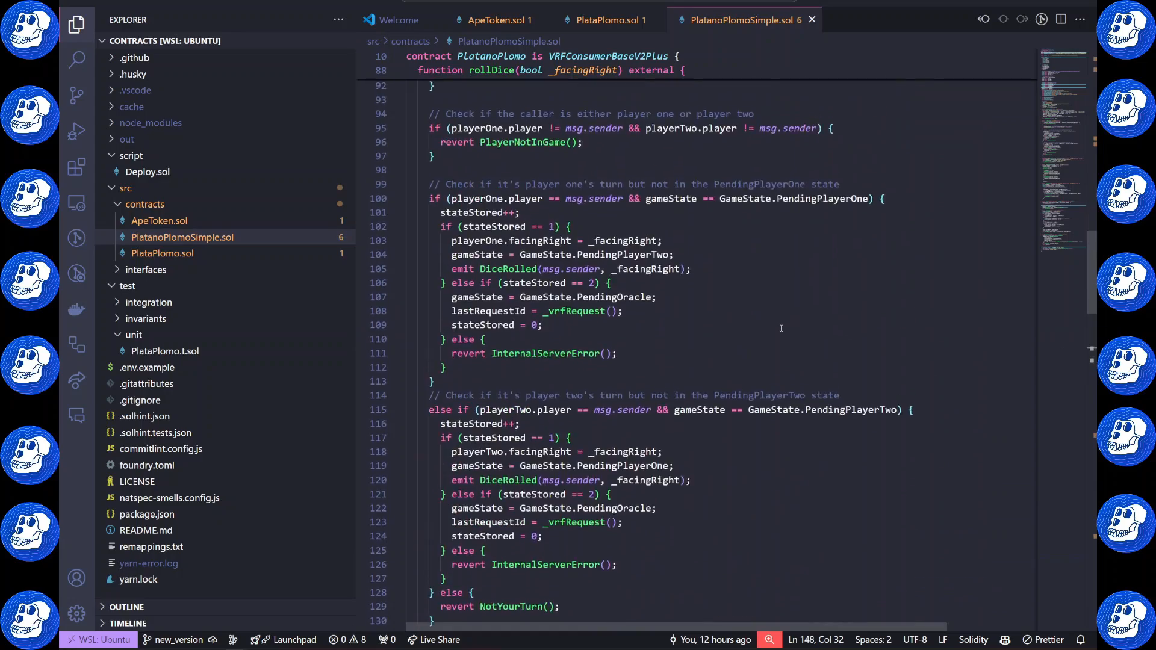
Task: Open previous revision of the file
Action: click(983, 19)
